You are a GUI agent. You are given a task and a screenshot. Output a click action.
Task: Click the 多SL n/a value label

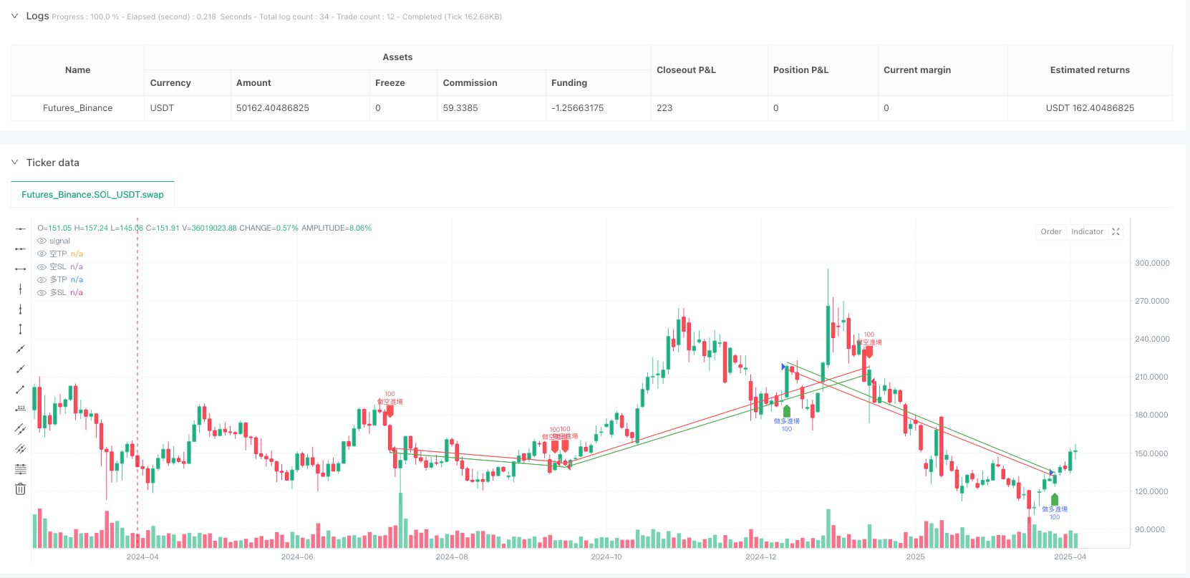(x=77, y=292)
